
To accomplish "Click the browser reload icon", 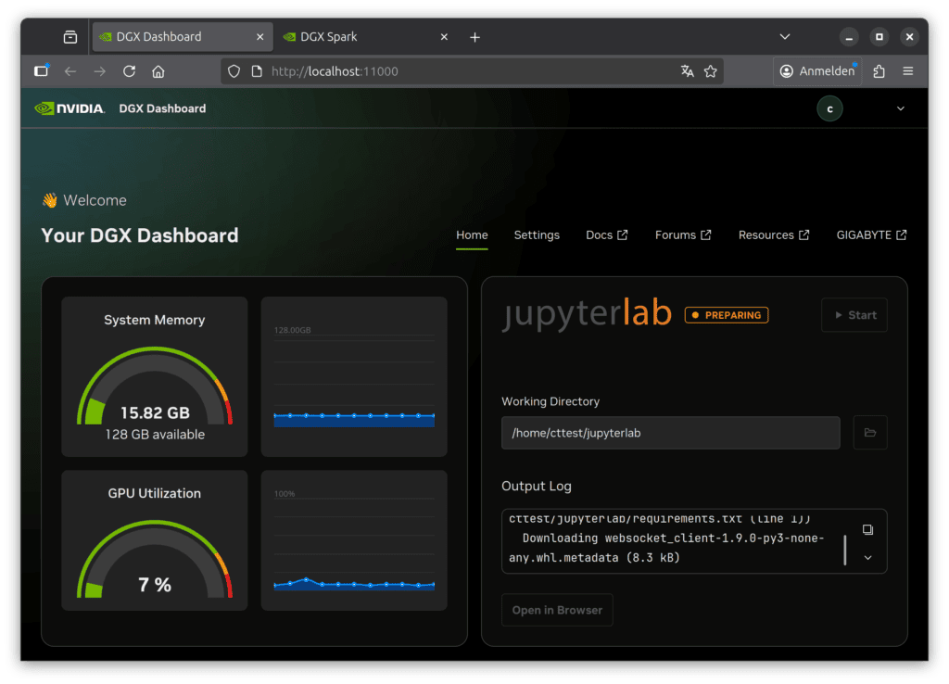I will (x=129, y=71).
